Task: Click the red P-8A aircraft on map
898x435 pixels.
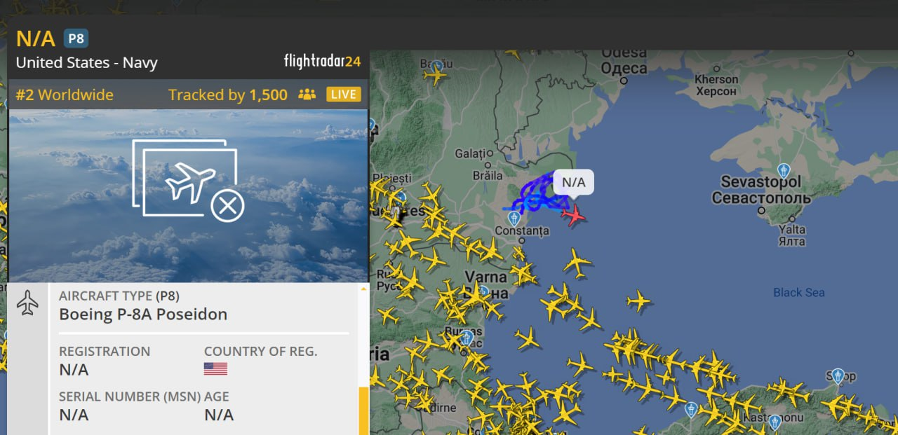Action: (x=575, y=215)
